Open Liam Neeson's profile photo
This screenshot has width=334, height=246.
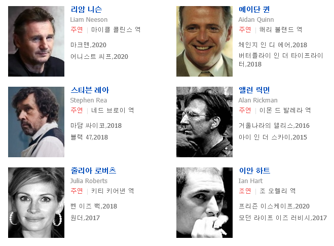[36, 41]
